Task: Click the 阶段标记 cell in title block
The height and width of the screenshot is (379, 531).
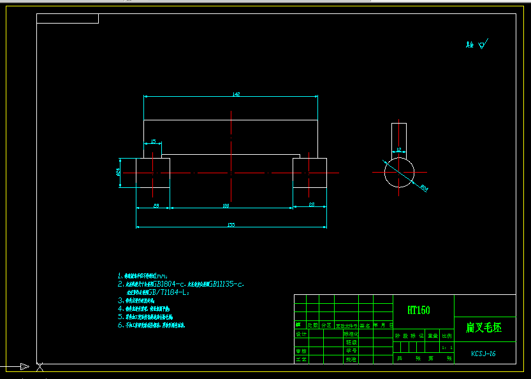Action: tap(409, 336)
